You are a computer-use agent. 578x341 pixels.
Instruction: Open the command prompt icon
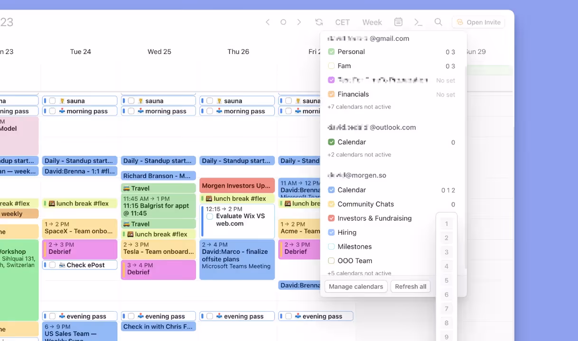[418, 22]
